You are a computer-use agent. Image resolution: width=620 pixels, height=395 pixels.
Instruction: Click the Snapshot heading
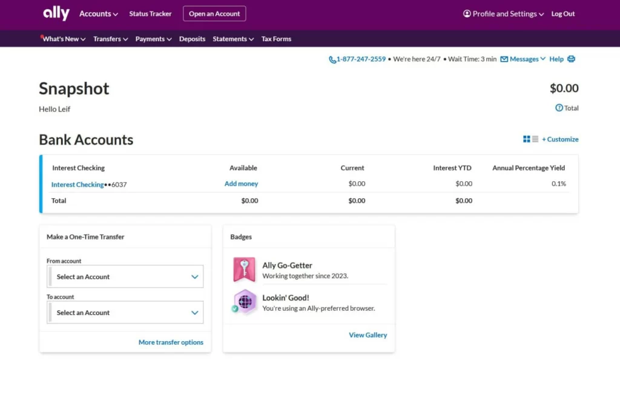[x=74, y=88]
